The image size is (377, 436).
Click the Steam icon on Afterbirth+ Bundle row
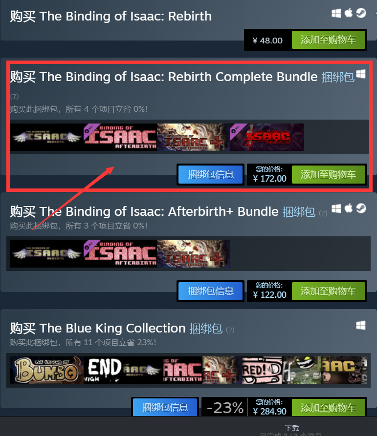pos(361,208)
